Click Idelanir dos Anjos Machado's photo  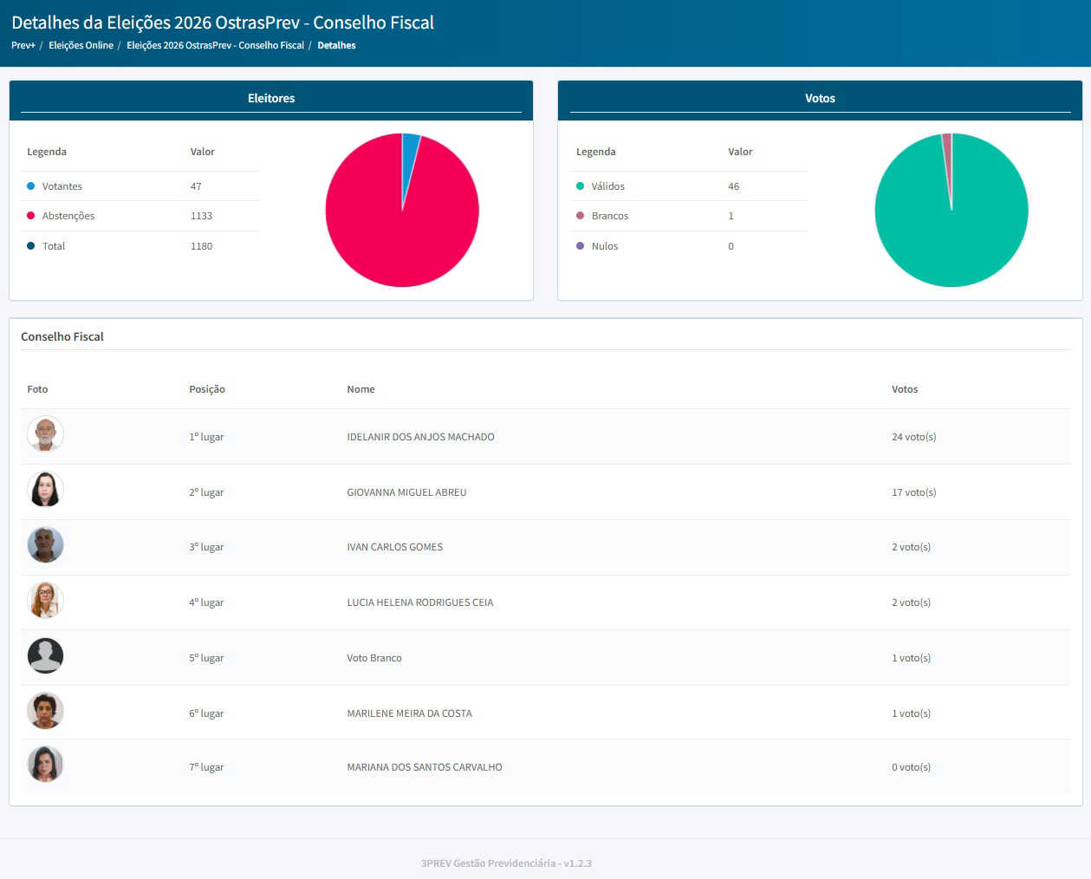(45, 433)
